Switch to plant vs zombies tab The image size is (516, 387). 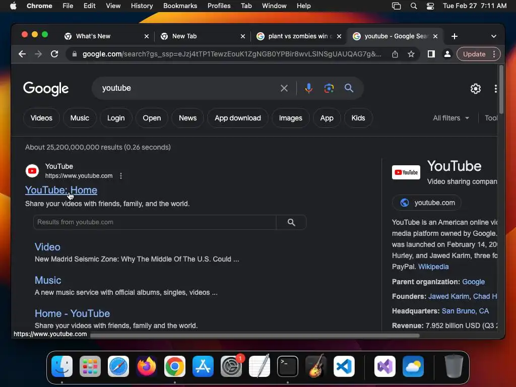point(298,36)
